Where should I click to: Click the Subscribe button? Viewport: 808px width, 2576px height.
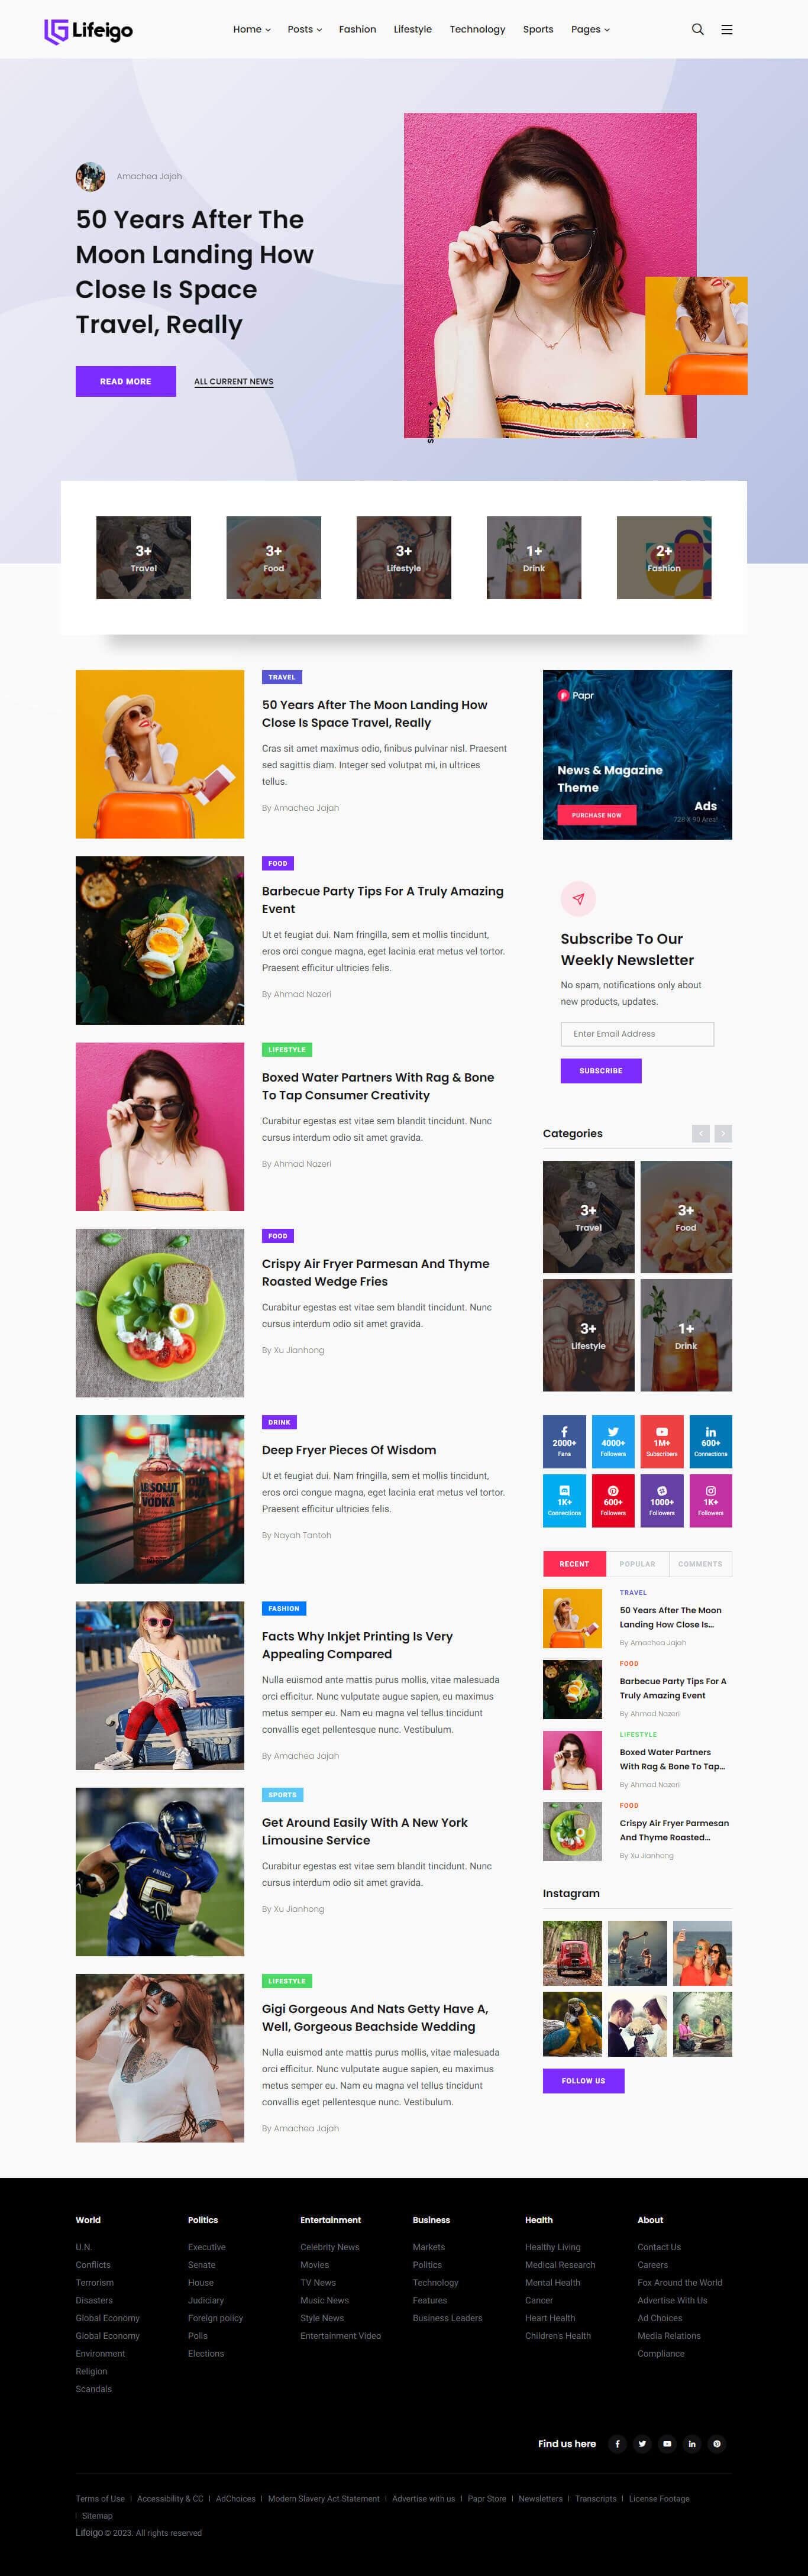coord(601,1070)
